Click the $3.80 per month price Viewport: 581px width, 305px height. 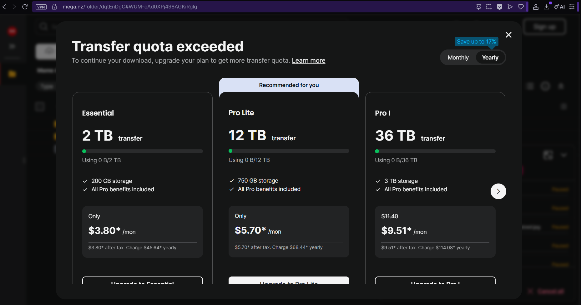point(112,231)
